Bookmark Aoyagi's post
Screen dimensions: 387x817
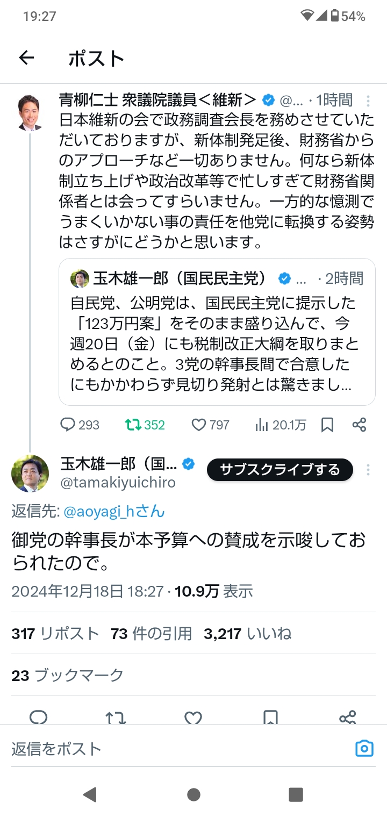point(327,425)
